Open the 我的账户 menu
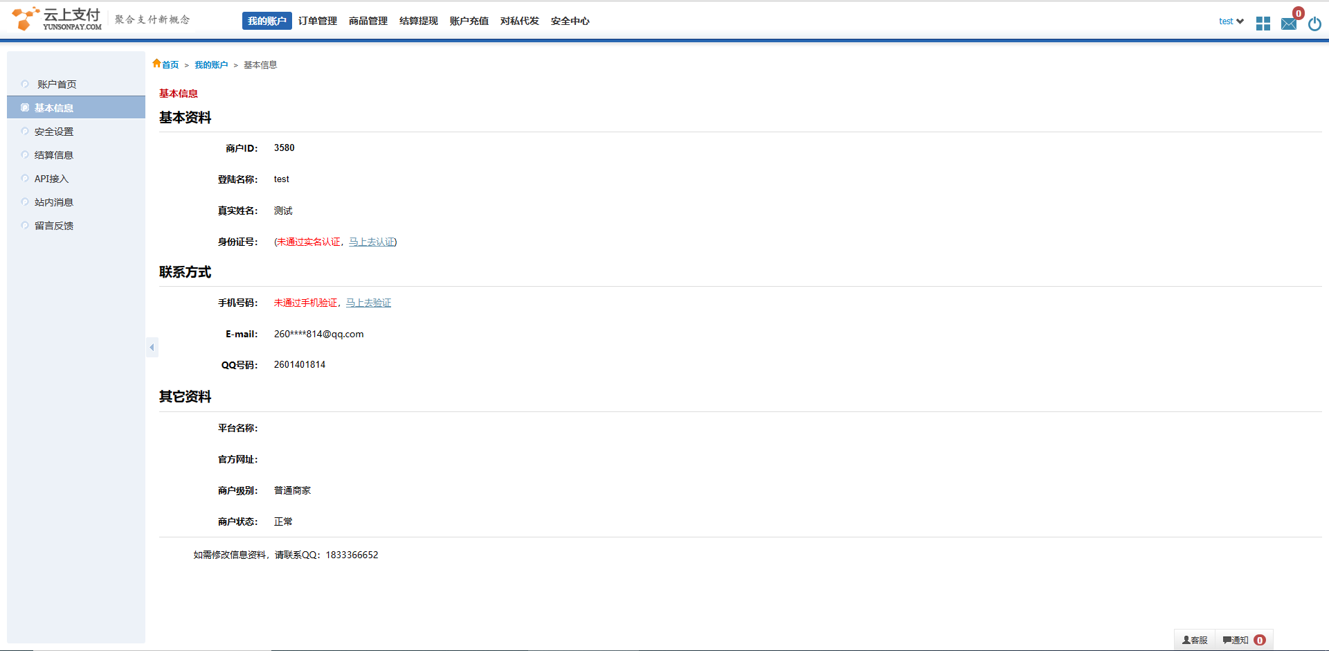The image size is (1329, 651). pos(267,21)
